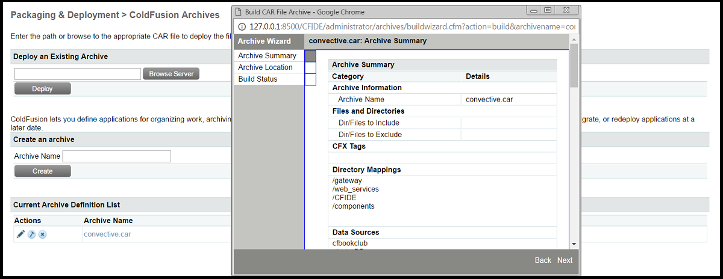This screenshot has width=723, height=279.
Task: Select the /gateway directory mapping
Action: point(347,181)
